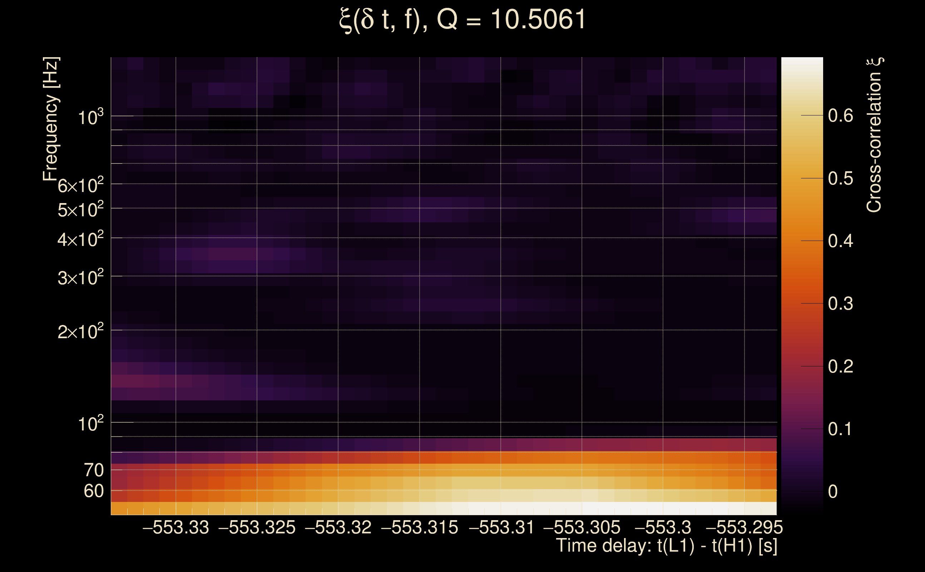Click the 70 frequency tick label

[x=93, y=470]
